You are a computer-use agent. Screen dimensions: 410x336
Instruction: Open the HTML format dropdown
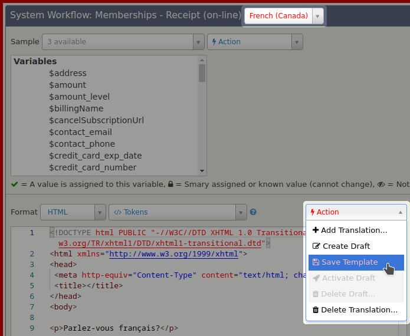(x=100, y=212)
